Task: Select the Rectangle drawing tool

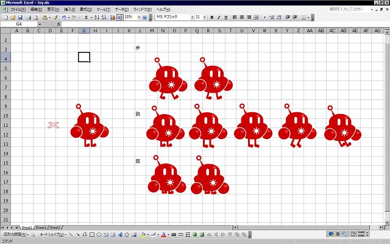Action: click(x=91, y=234)
